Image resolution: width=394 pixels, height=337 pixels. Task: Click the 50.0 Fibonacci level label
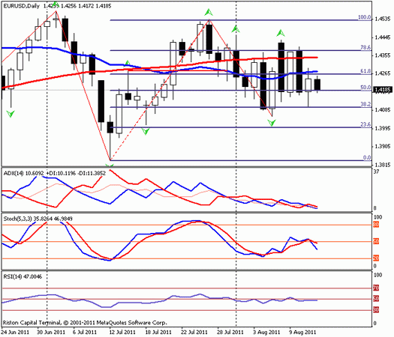coord(366,88)
